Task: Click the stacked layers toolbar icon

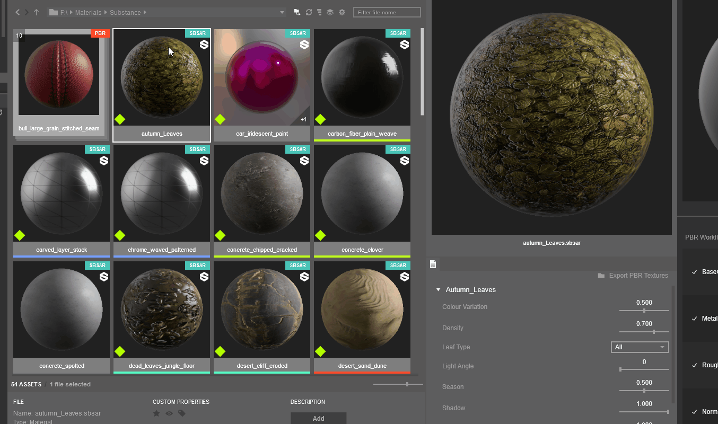Action: pyautogui.click(x=330, y=12)
